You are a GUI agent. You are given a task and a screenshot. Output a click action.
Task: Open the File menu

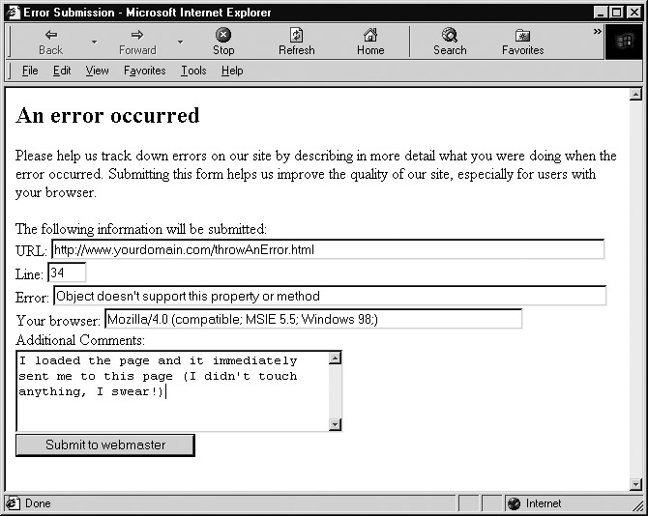(x=30, y=71)
